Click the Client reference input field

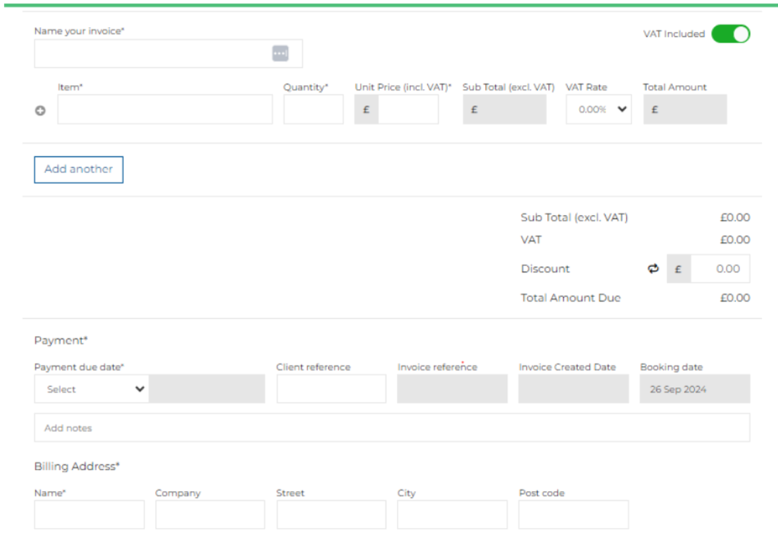click(x=331, y=389)
